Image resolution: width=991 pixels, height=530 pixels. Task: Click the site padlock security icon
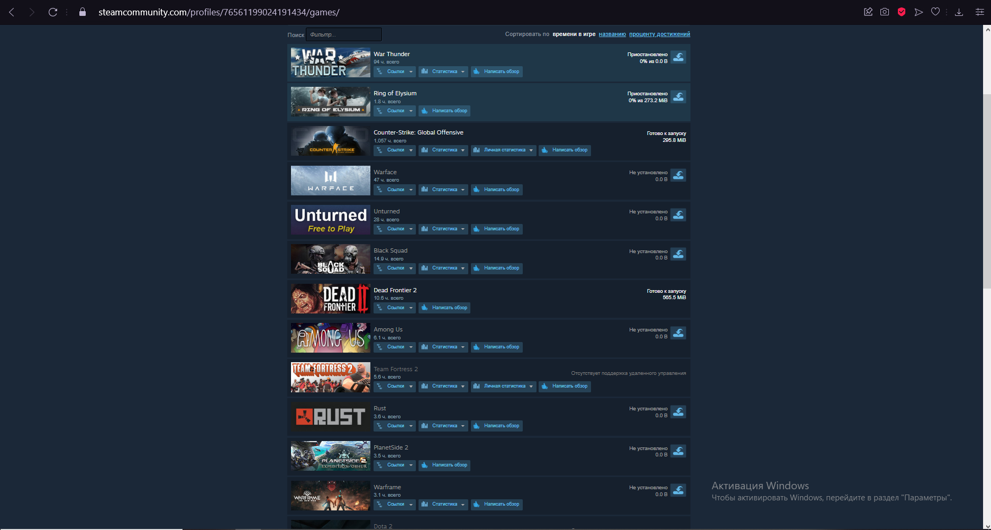point(83,12)
